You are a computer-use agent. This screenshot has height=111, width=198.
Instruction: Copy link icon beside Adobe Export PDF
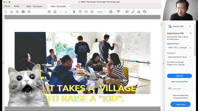191,33
